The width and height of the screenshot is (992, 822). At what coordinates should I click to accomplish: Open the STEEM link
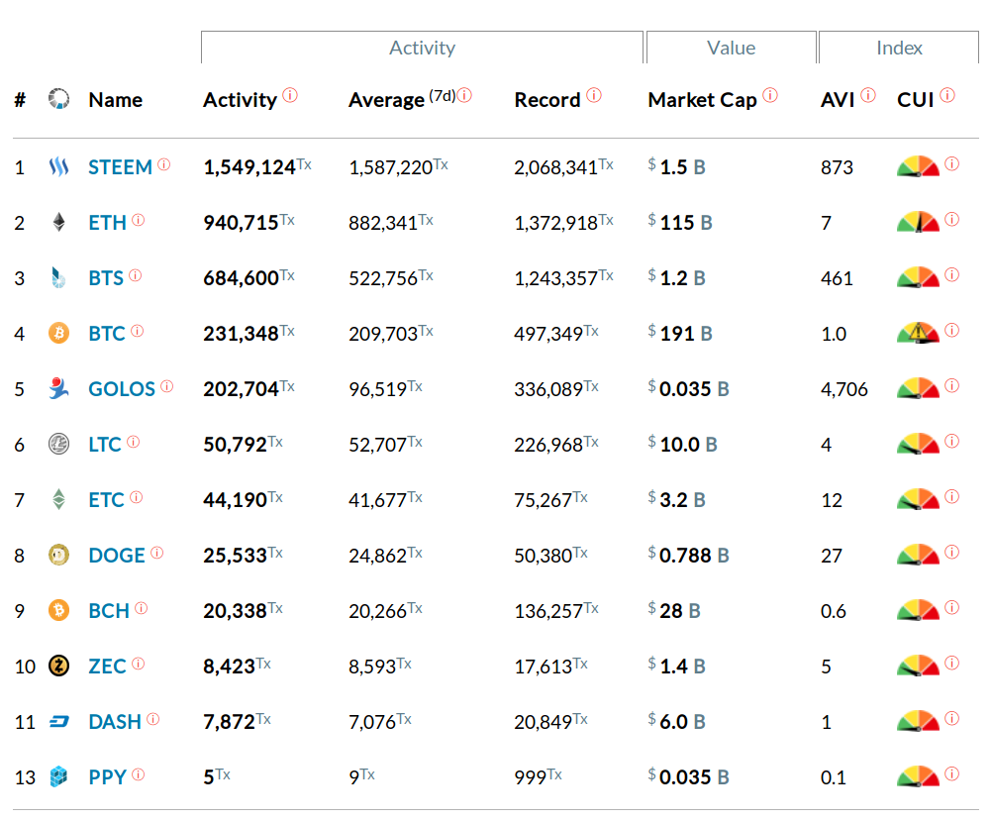click(x=120, y=167)
